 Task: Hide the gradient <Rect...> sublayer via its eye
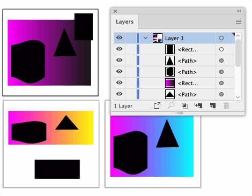(120, 82)
